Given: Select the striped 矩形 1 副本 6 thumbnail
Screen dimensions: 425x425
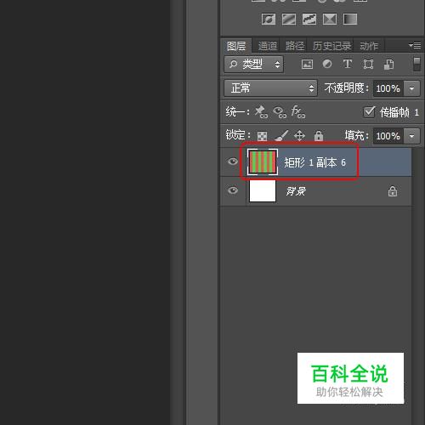Looking at the screenshot, I should (x=263, y=161).
